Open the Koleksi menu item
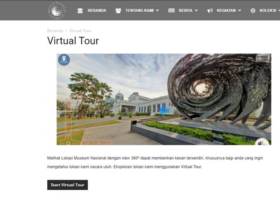 (268, 11)
